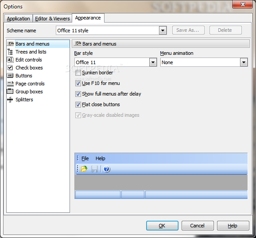
Task: Click the Save As... button
Action: [x=188, y=30]
